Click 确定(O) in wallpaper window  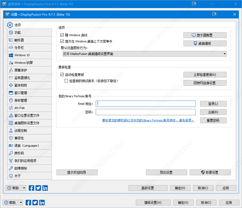pos(183,203)
